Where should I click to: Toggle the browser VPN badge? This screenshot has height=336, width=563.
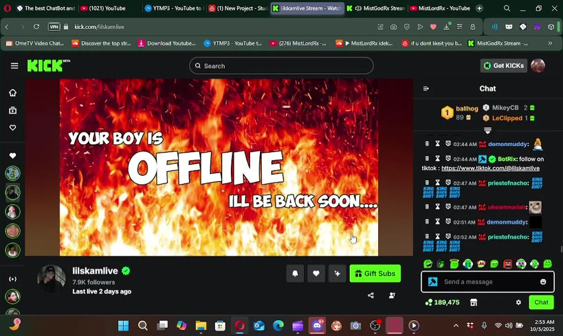tap(54, 27)
